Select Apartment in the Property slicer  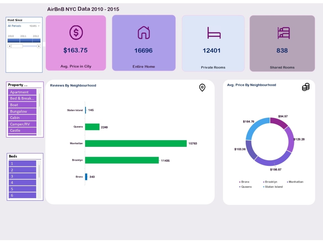pos(21,92)
